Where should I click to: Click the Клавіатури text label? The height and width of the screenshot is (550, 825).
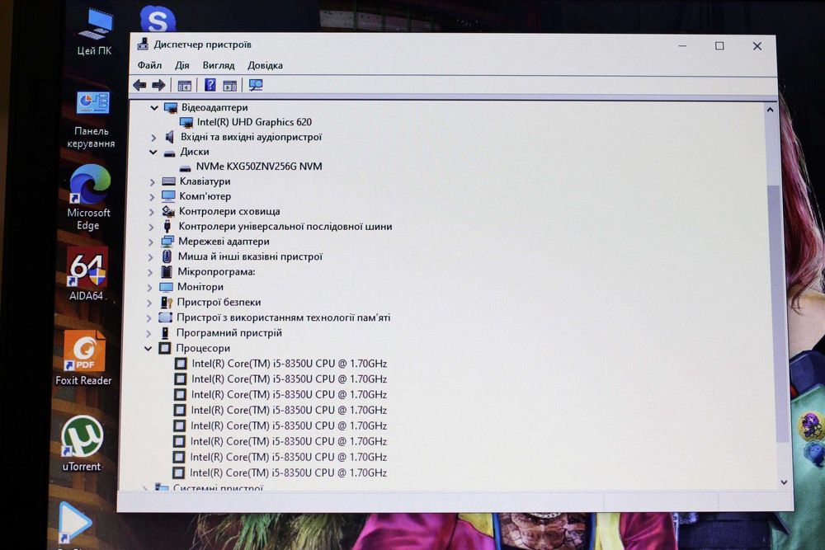coord(205,181)
